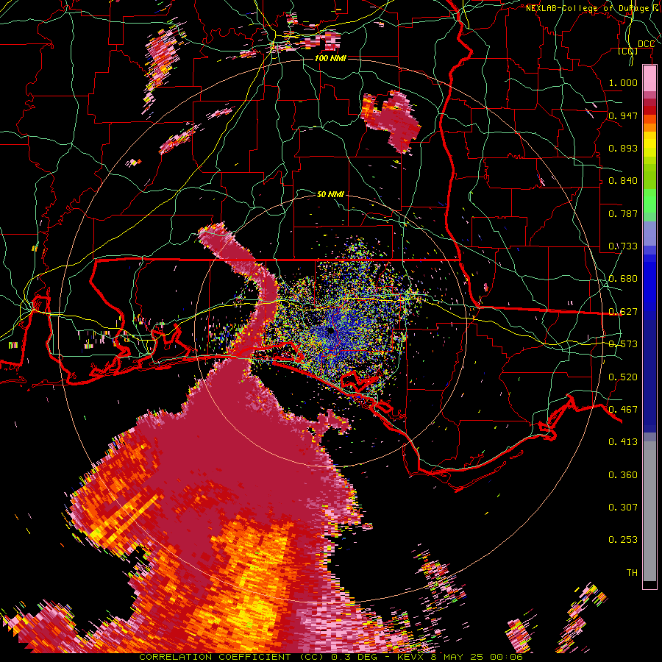Click the CORRELATION COEFFICIENT caption at bottom
Viewport: 662px width, 662px height.
[x=330, y=657]
